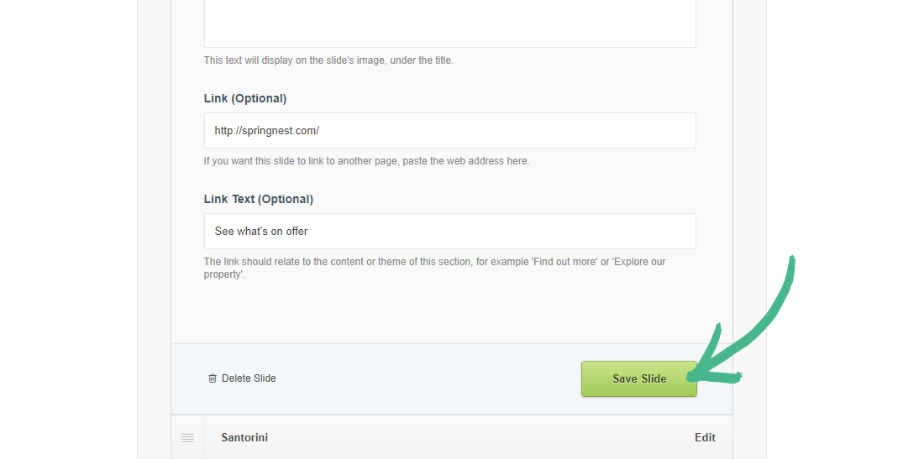Click the empty space below the Link Text hint
The image size is (903, 459).
tap(449, 312)
